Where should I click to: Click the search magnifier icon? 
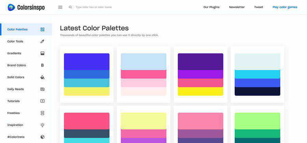[70, 7]
